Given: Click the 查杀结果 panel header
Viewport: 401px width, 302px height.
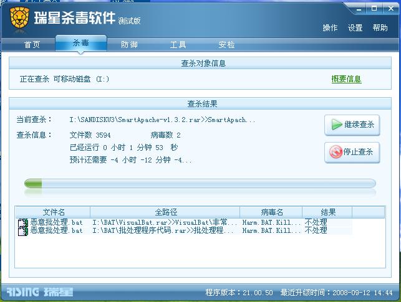Looking at the screenshot, I should [x=200, y=103].
